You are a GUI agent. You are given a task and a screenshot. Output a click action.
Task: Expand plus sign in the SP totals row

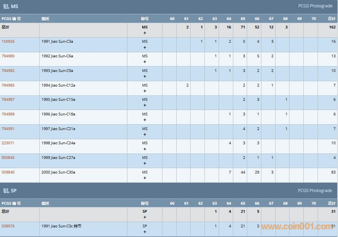click(x=145, y=217)
